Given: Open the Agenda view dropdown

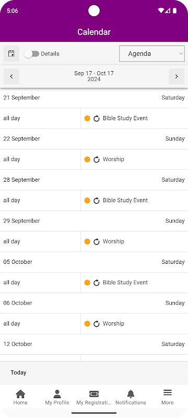Looking at the screenshot, I should pos(152,54).
